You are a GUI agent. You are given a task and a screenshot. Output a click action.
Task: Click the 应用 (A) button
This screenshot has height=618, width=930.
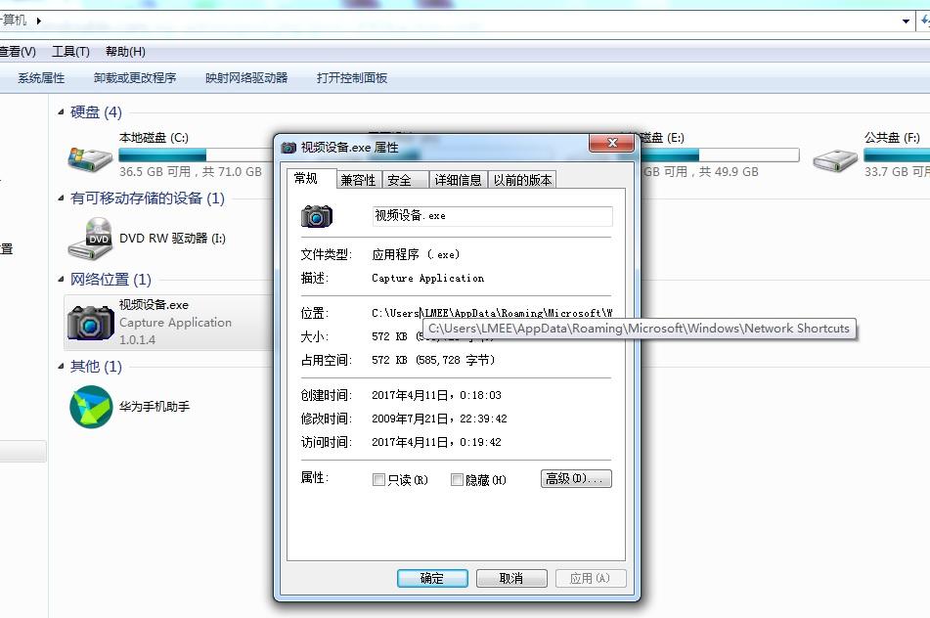590,578
